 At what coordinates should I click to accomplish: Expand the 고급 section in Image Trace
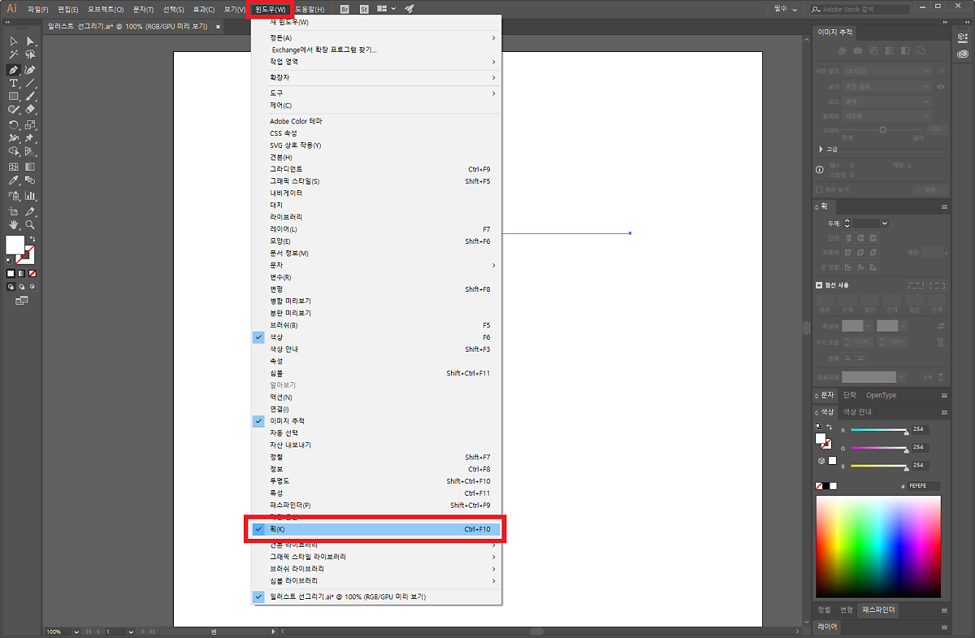(x=821, y=150)
